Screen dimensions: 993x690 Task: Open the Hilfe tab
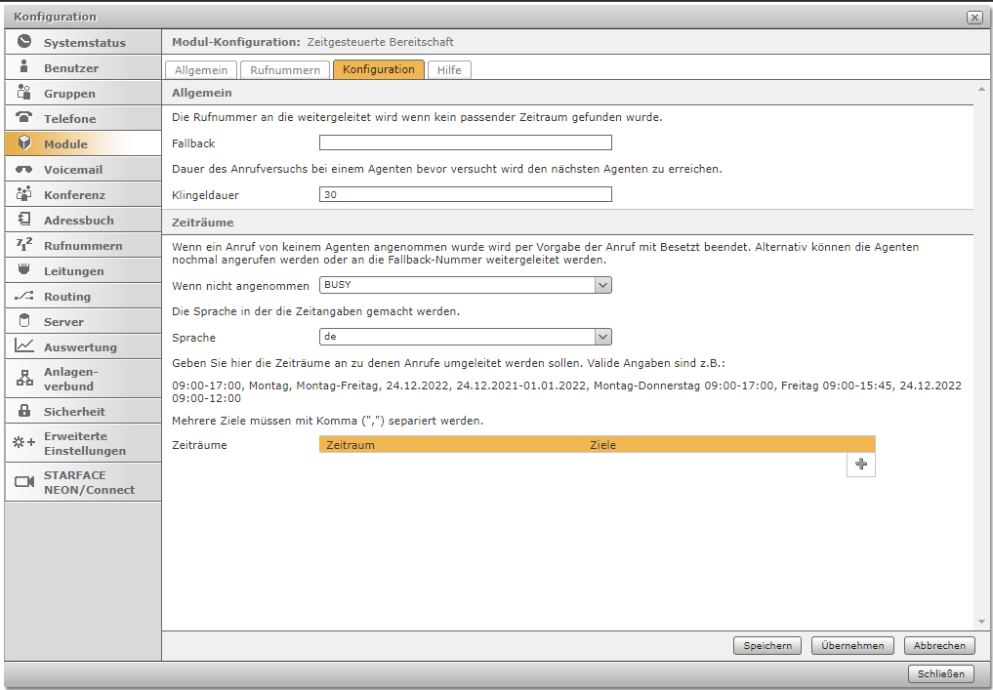coord(449,70)
